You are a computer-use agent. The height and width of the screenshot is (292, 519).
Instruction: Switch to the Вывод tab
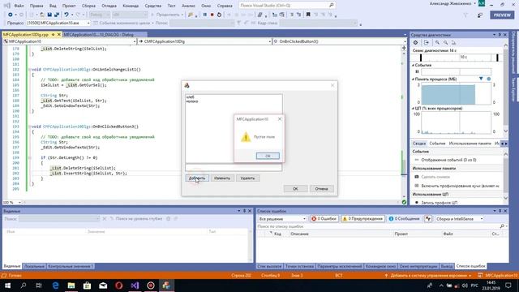[447, 266]
